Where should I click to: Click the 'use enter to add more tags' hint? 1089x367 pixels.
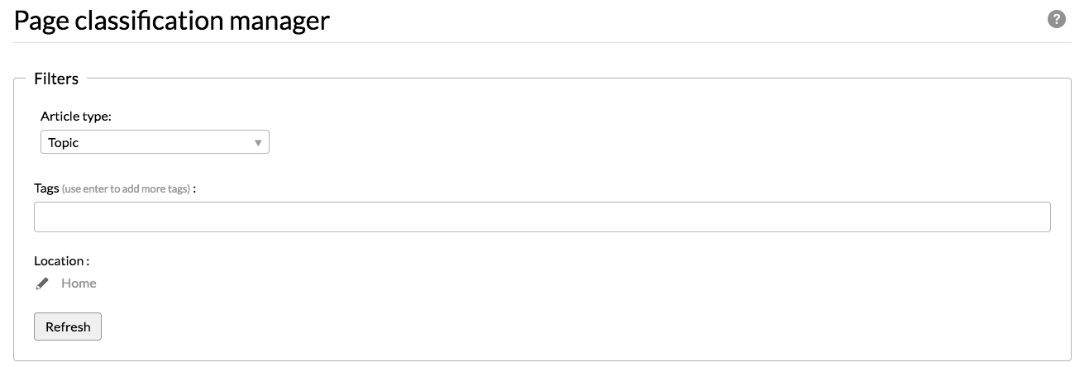126,188
